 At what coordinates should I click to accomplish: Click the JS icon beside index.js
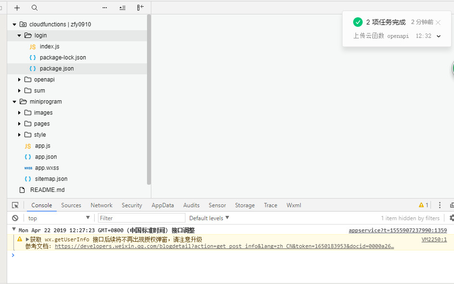pos(33,47)
